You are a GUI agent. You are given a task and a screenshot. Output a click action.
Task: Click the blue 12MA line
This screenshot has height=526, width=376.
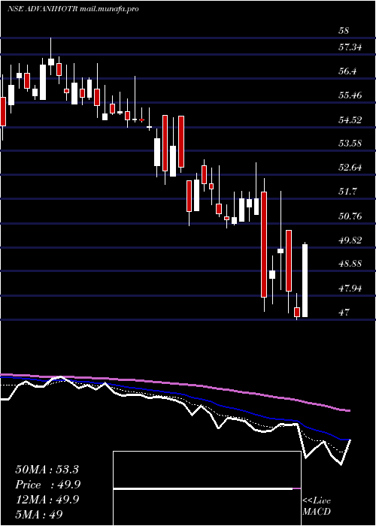[x=174, y=394]
